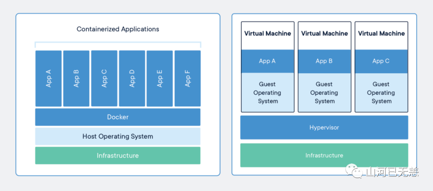The height and width of the screenshot is (191, 433).
Task: Click the App D container block
Action: 132,78
